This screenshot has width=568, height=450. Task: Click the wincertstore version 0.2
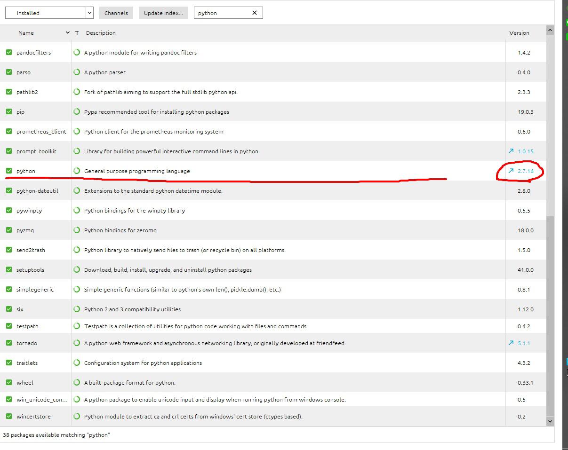point(521,417)
